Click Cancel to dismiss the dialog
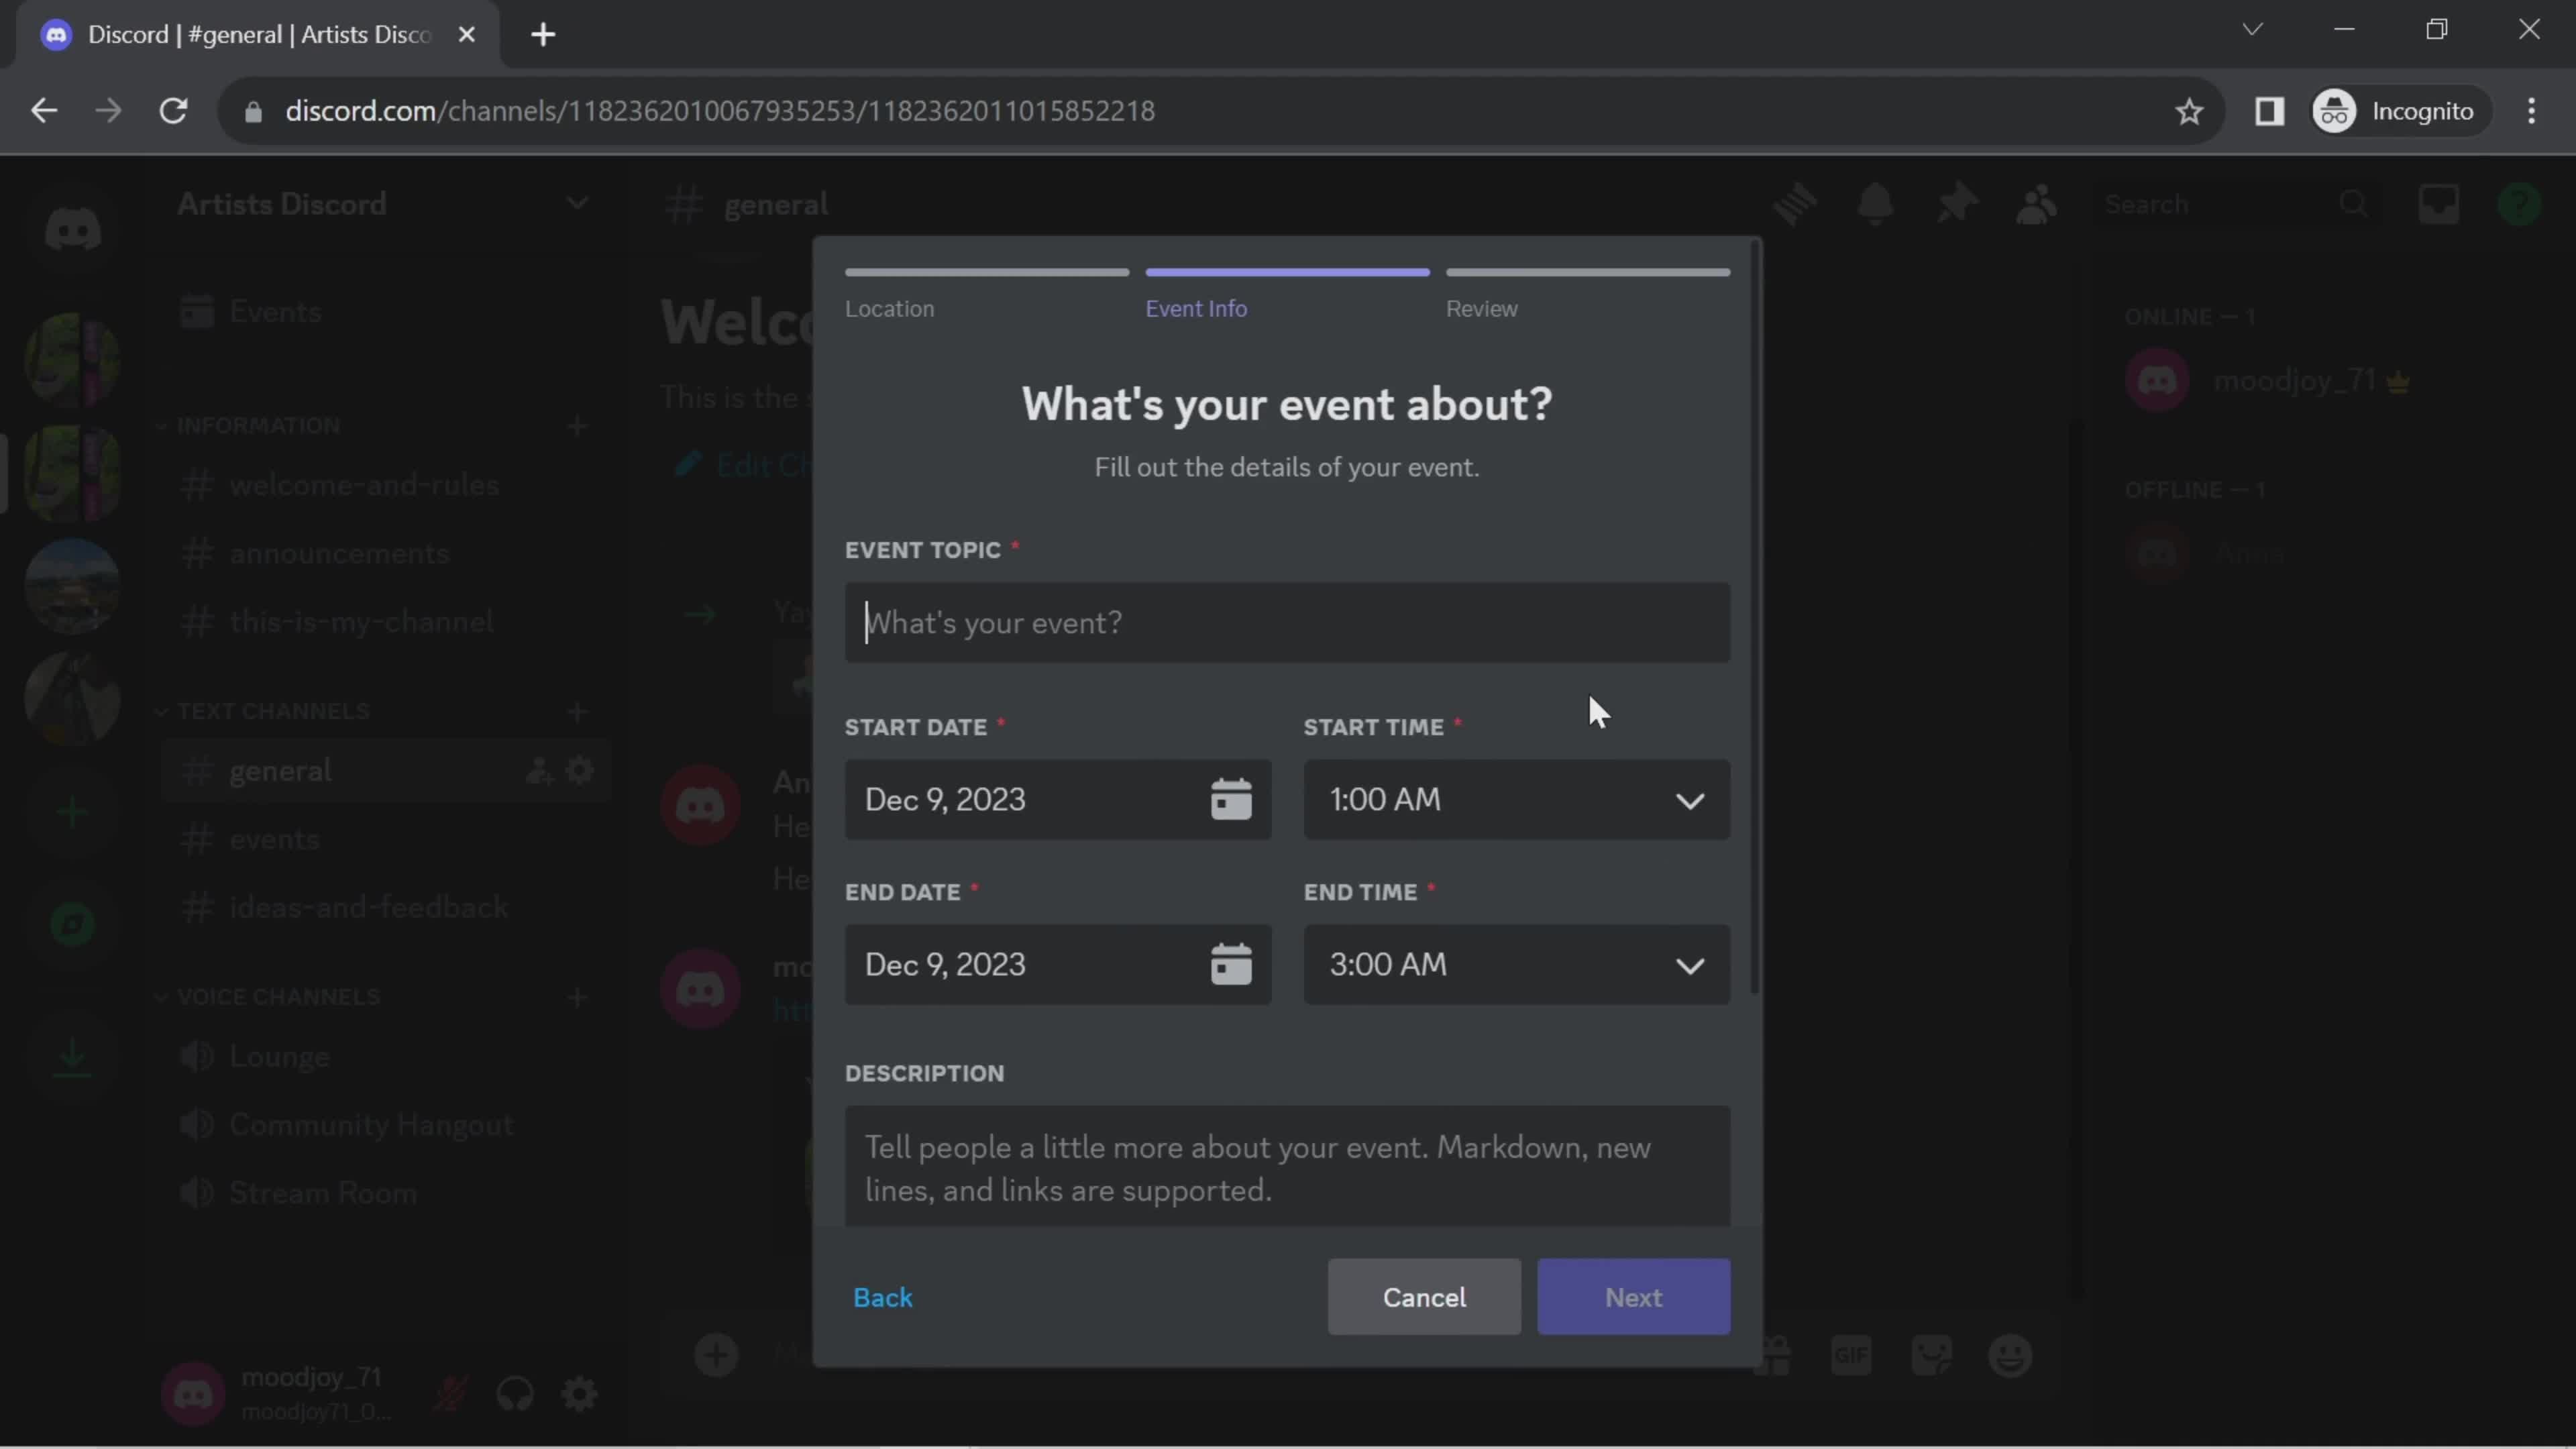 1424,1297
